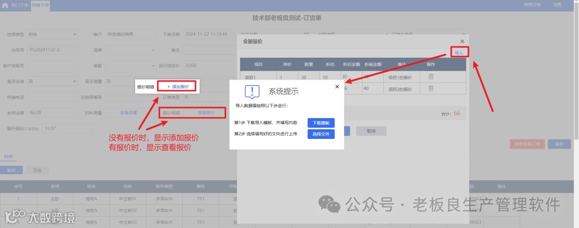This screenshot has width=579, height=228.
Task: Focus the 合同号 field FG20241122-2
Action: [53, 50]
